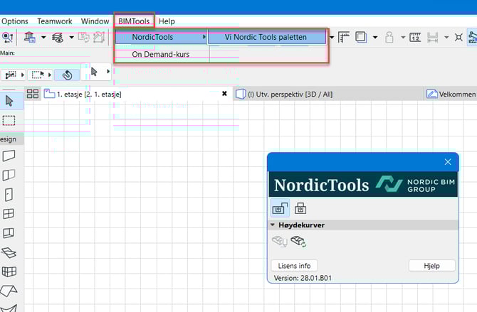Expand the rectangular marquee flyout arrow

coord(50,75)
